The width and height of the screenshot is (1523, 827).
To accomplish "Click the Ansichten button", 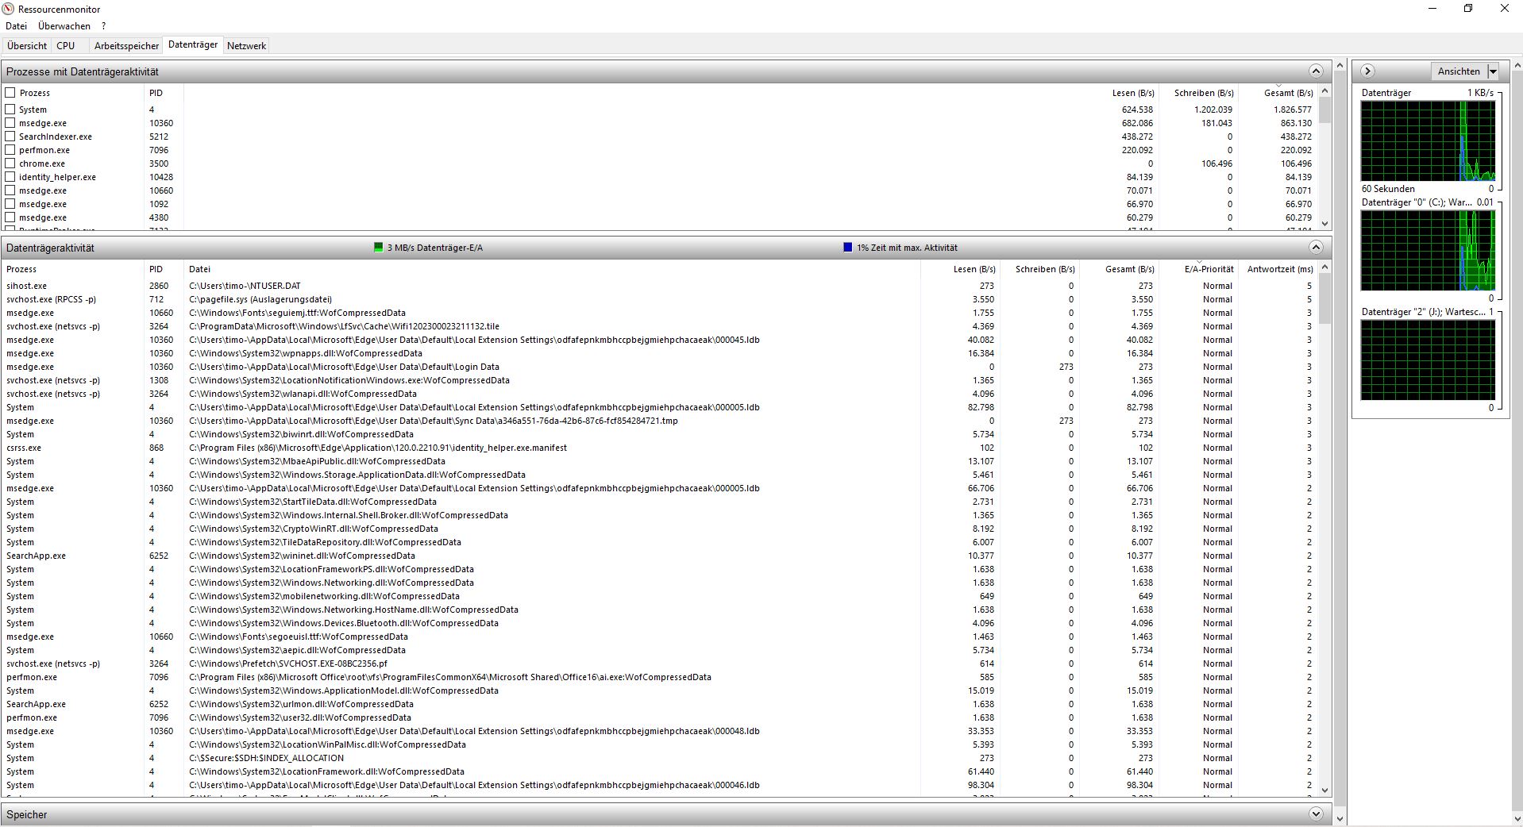I will (1459, 71).
